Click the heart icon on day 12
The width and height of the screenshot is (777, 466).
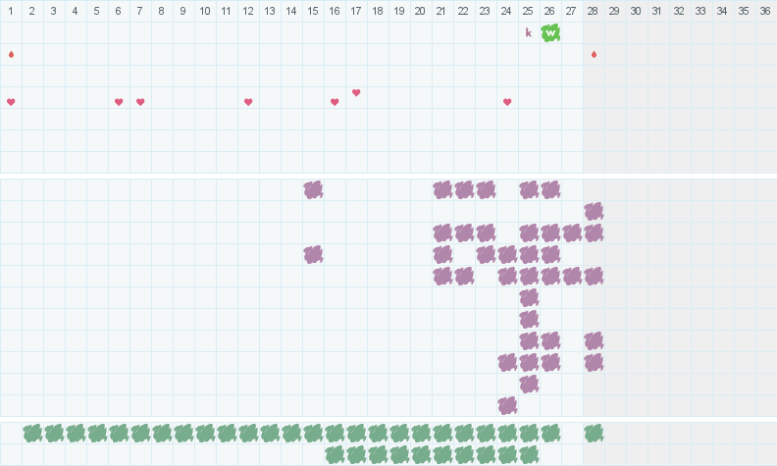(x=248, y=102)
